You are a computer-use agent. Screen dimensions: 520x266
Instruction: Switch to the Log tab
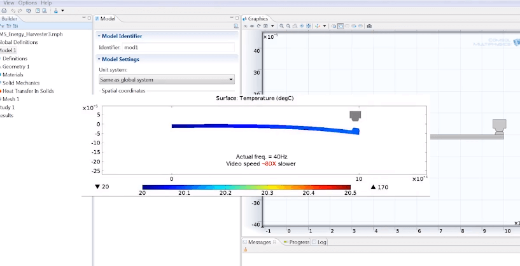(x=321, y=242)
